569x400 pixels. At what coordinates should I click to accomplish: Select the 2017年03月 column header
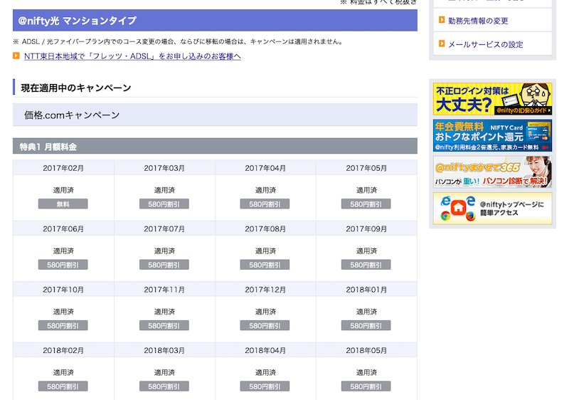pos(164,168)
